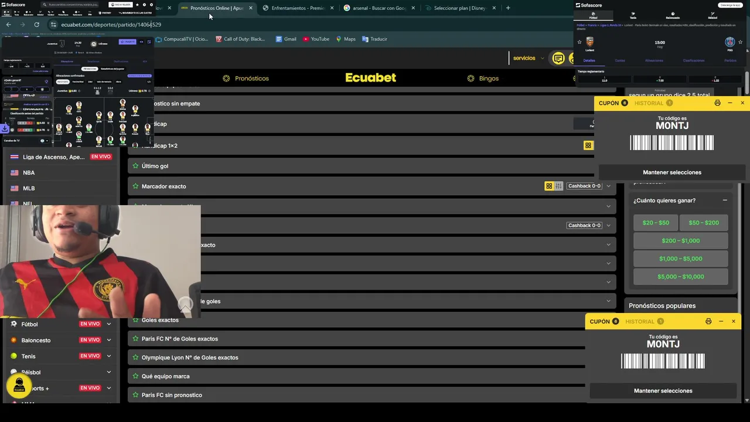The image size is (750, 422).
Task: Open a new browser tab with plus
Action: point(508,8)
